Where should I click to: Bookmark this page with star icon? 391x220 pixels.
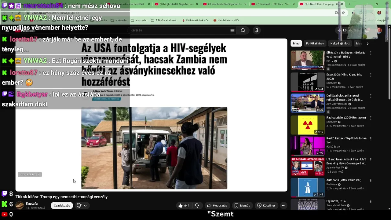pyautogui.click(x=343, y=13)
